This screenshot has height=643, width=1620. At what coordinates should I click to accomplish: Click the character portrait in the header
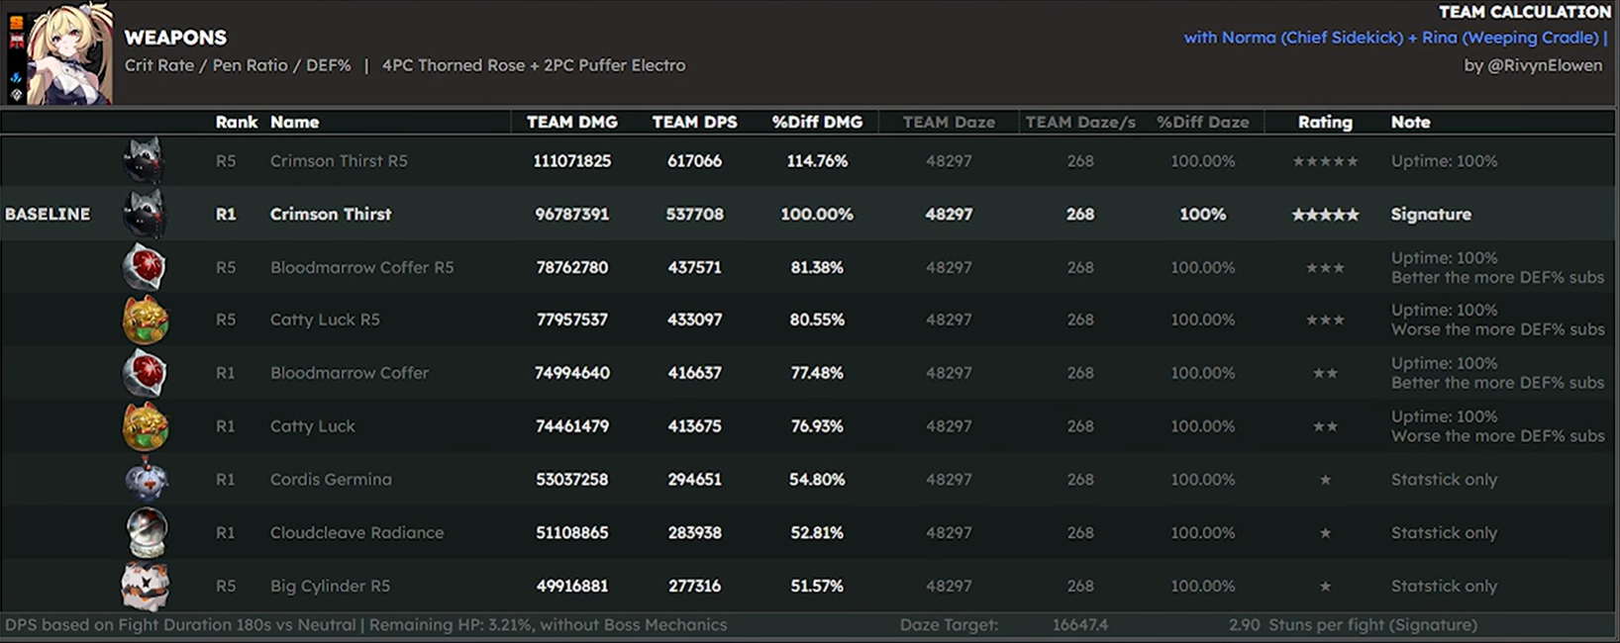(69, 52)
